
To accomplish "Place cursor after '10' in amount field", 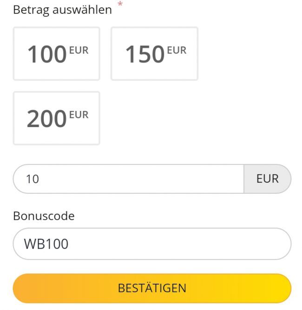I will [x=40, y=179].
